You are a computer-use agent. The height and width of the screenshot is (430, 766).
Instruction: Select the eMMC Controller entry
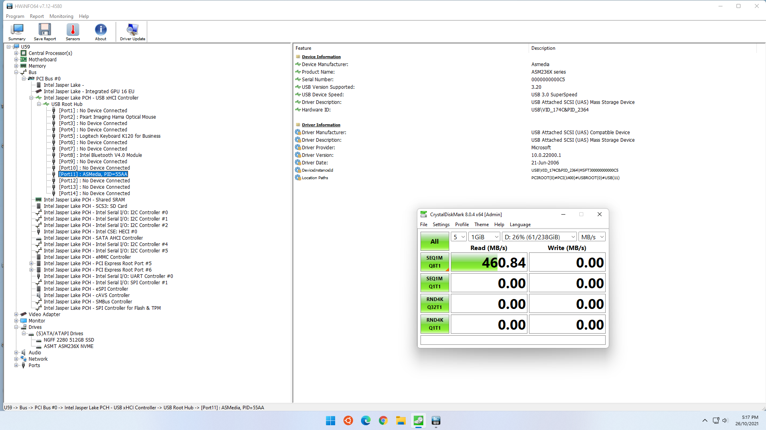[x=87, y=257]
